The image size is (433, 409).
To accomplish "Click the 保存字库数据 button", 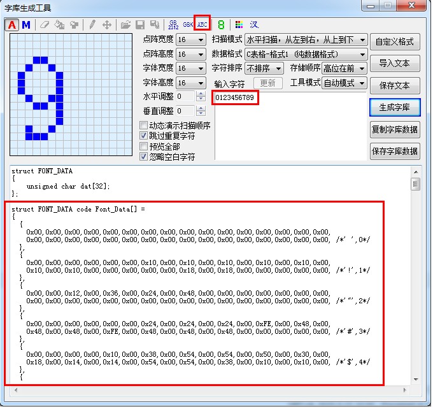I will click(x=395, y=152).
